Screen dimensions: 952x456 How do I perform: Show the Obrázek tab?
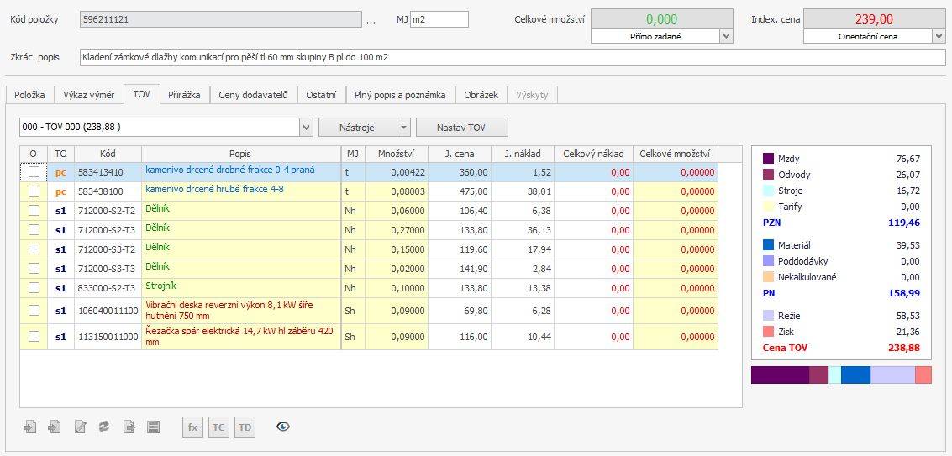[x=481, y=95]
